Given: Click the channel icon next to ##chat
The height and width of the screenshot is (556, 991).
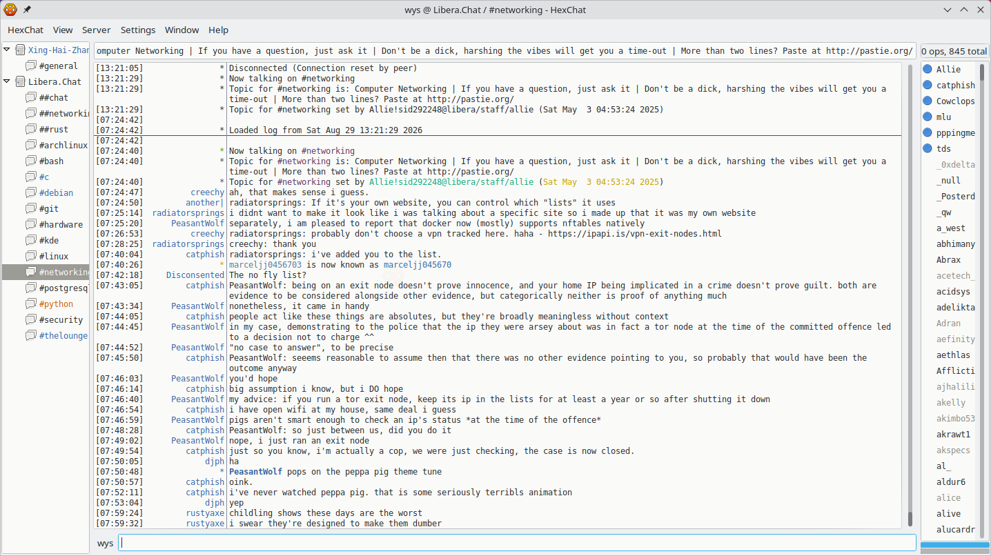Looking at the screenshot, I should pyautogui.click(x=30, y=97).
